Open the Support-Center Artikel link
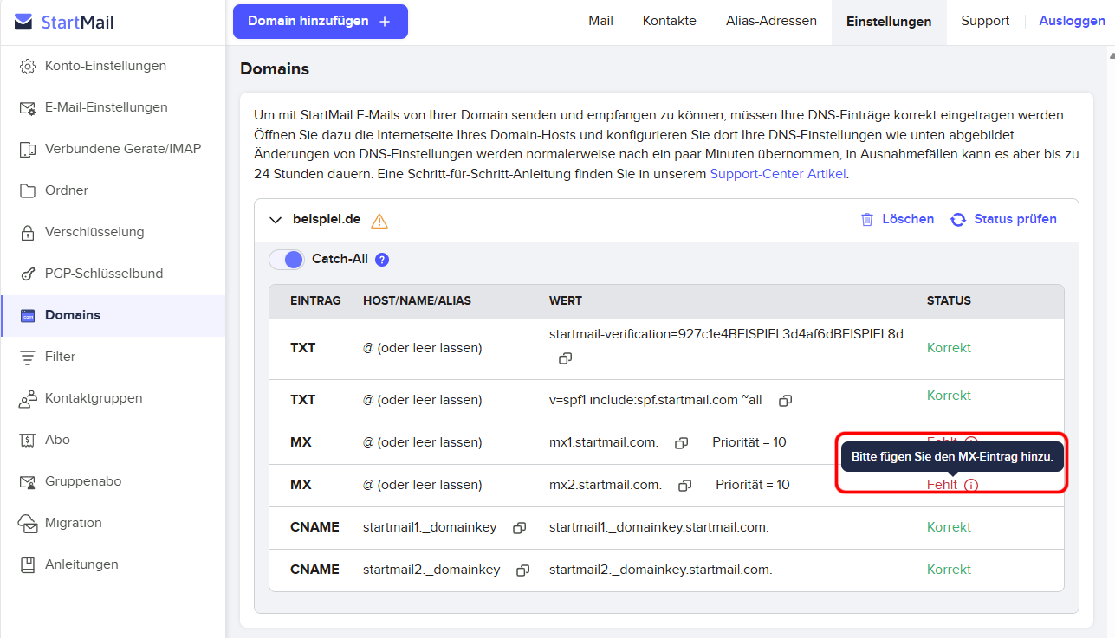The image size is (1115, 638). tap(777, 173)
